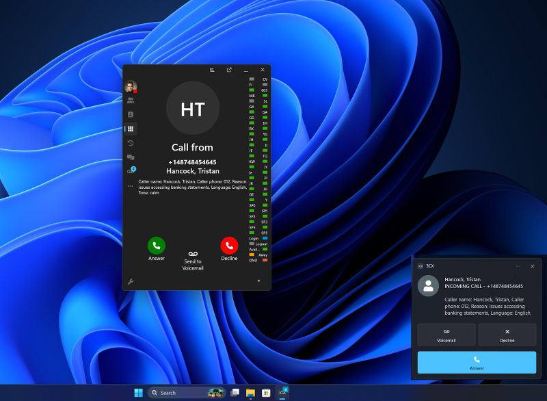Open voicemail with 4 badge

(131, 170)
